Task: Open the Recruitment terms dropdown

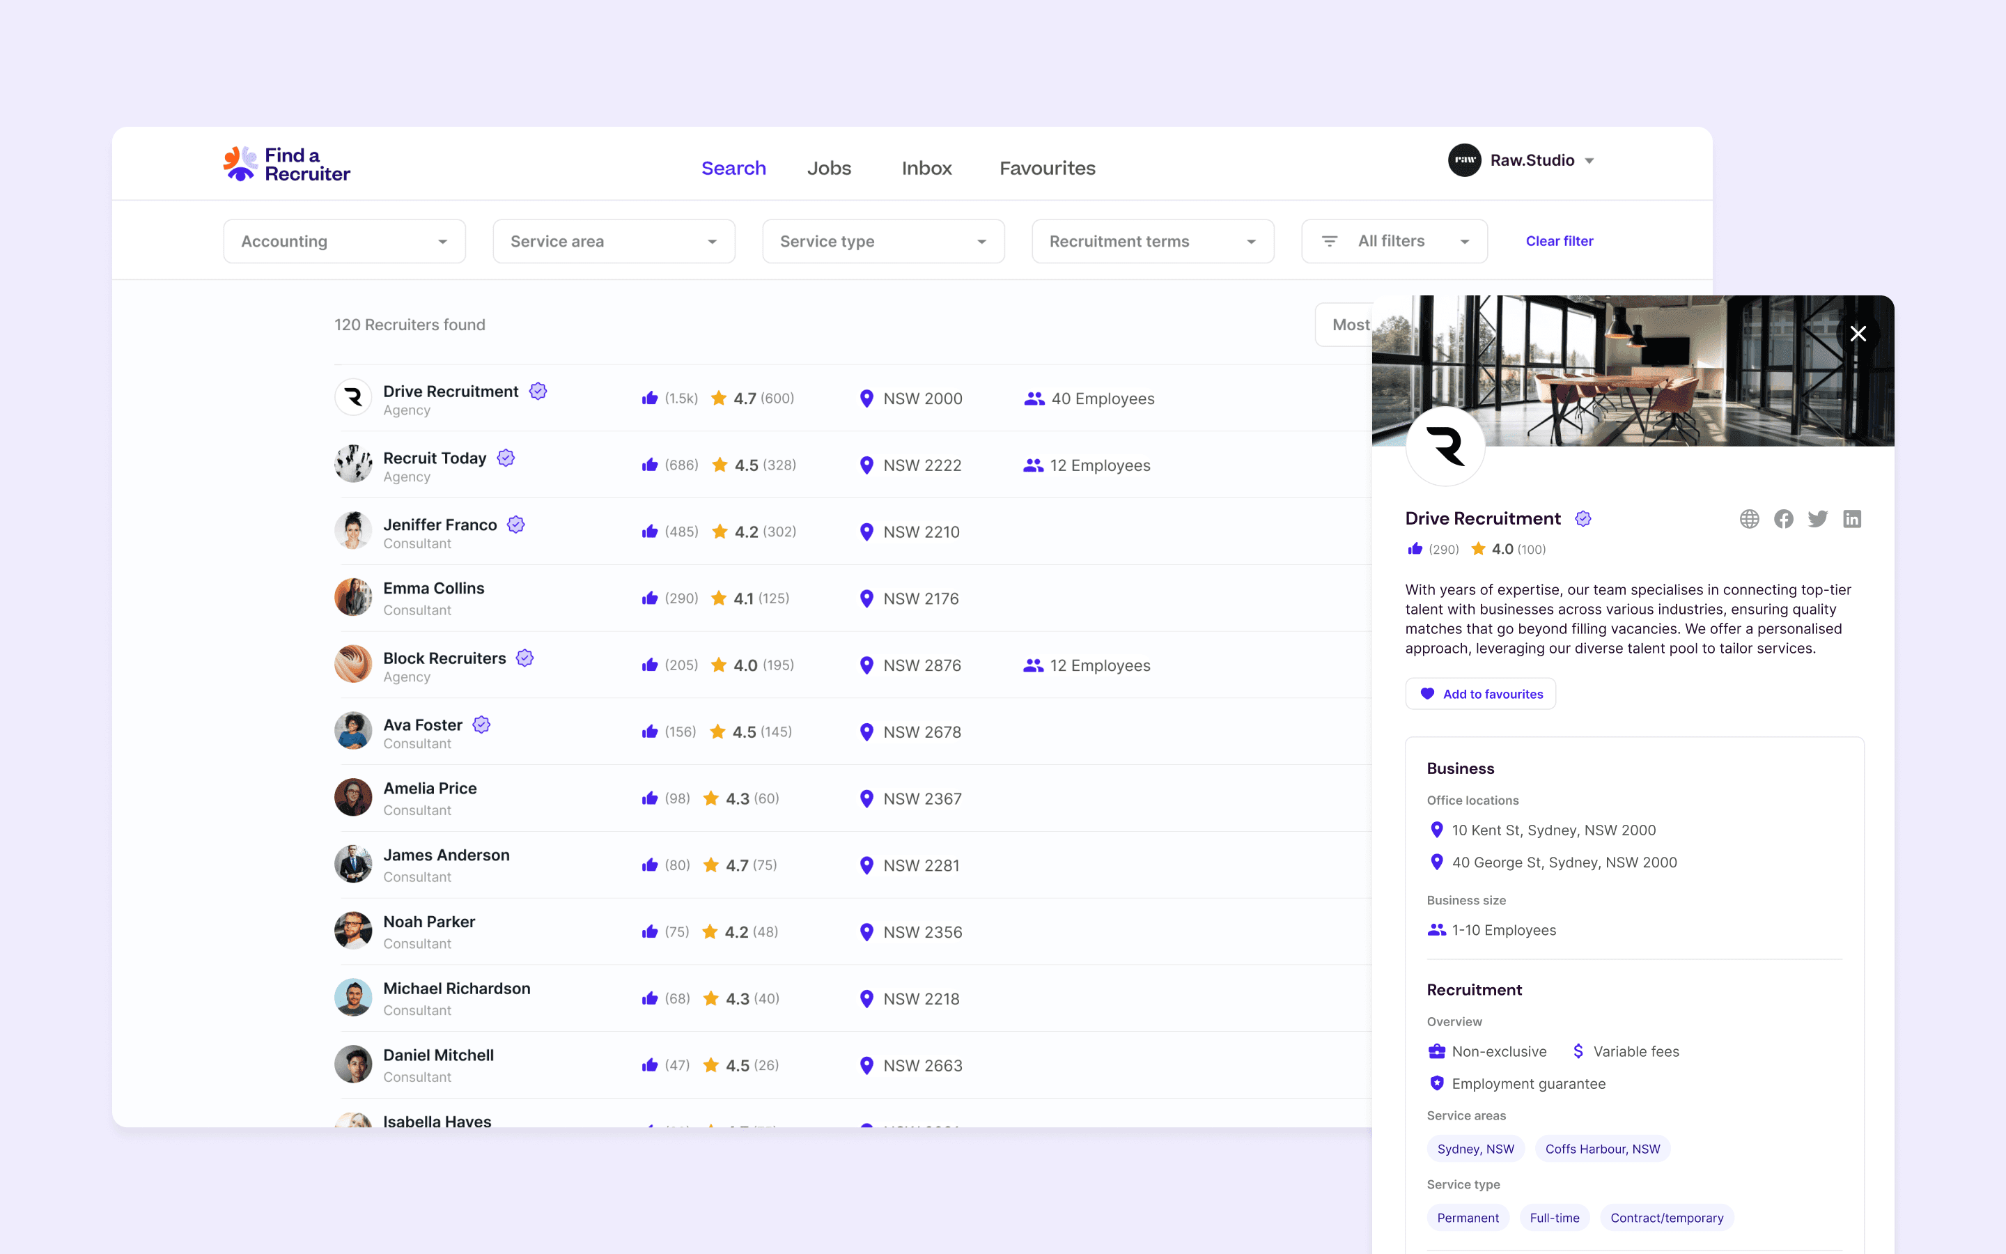Action: pyautogui.click(x=1152, y=241)
